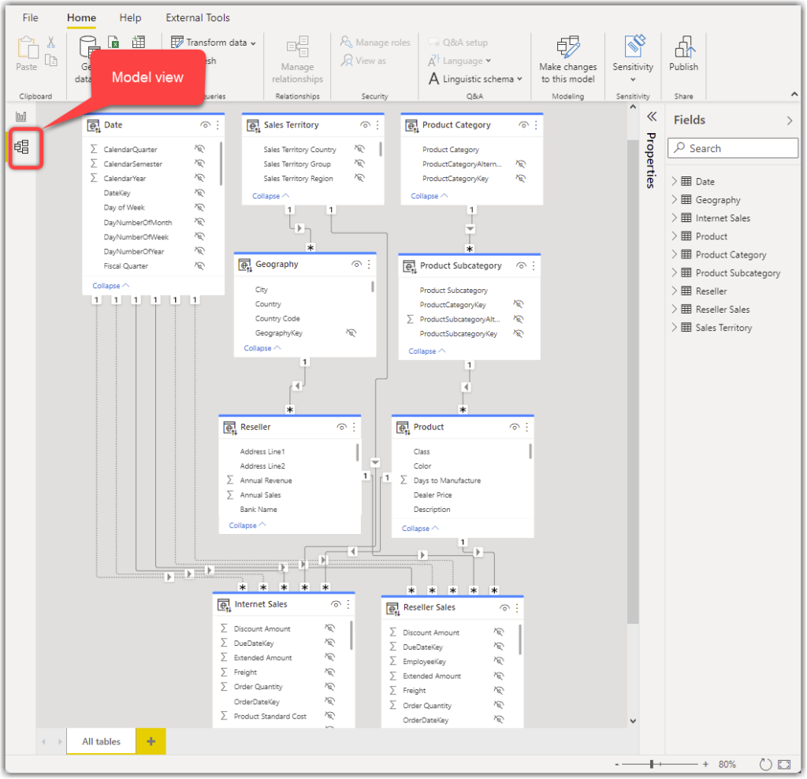The image size is (807, 779).
Task: Click Make changes to this model
Action: (568, 60)
